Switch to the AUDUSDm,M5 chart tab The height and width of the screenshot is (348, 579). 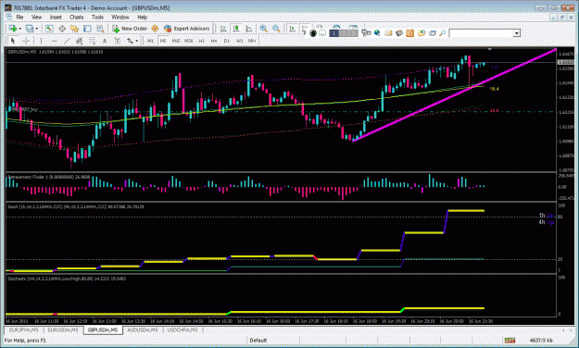(x=142, y=329)
